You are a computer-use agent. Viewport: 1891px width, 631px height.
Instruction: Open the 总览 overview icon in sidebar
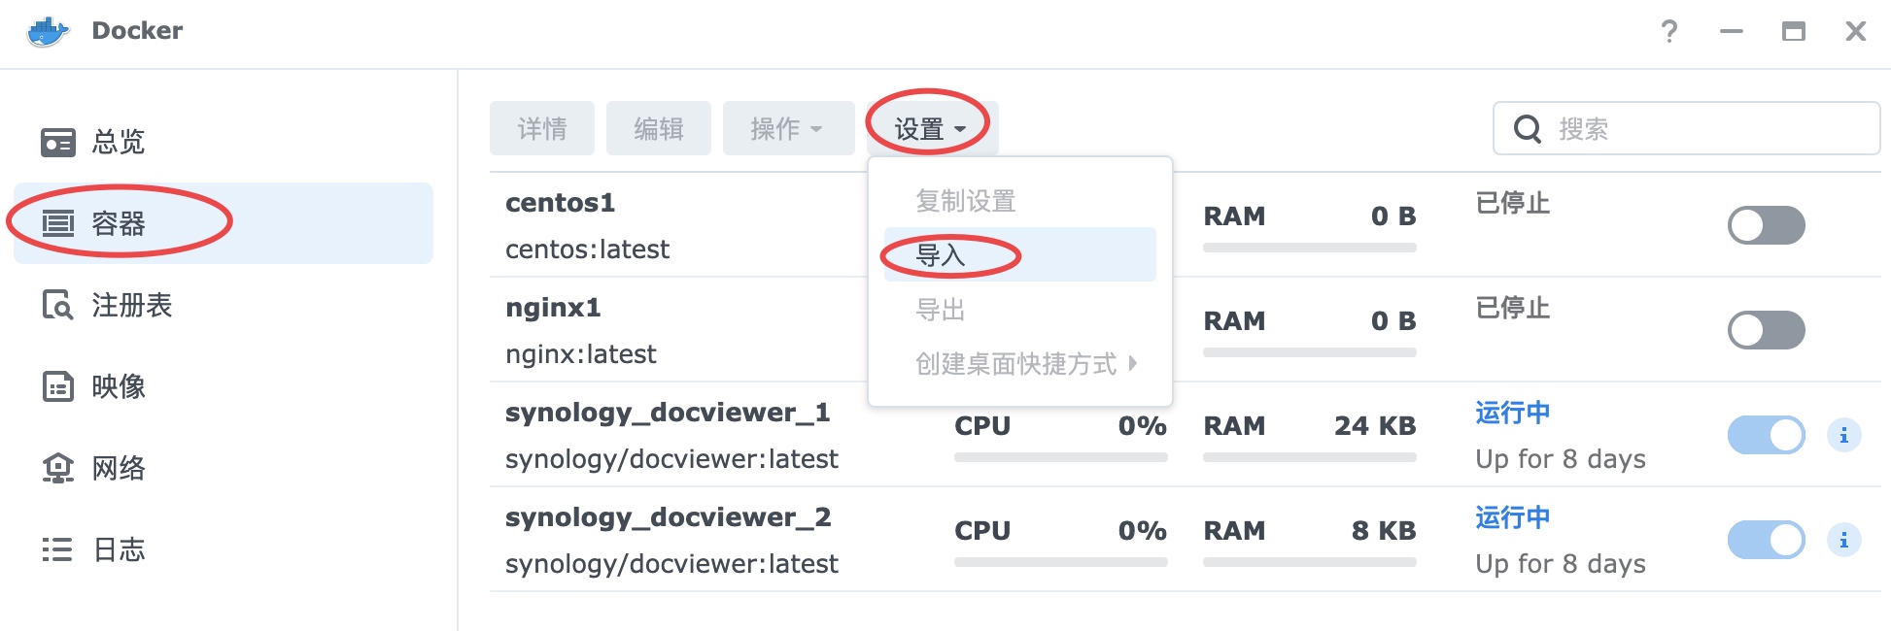tap(57, 143)
